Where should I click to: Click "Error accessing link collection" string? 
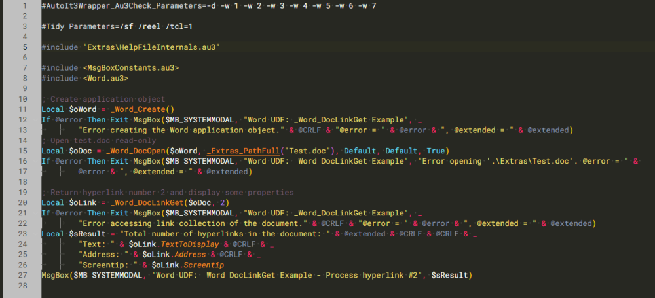[193, 223]
